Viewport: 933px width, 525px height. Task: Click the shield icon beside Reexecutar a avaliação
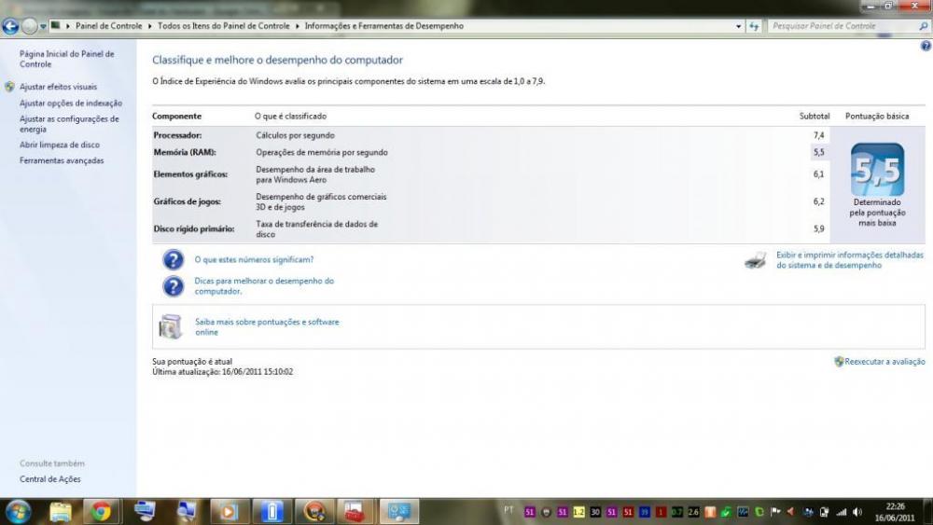(839, 362)
